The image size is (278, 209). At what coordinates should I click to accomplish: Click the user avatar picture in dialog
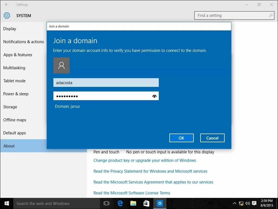coord(62,65)
